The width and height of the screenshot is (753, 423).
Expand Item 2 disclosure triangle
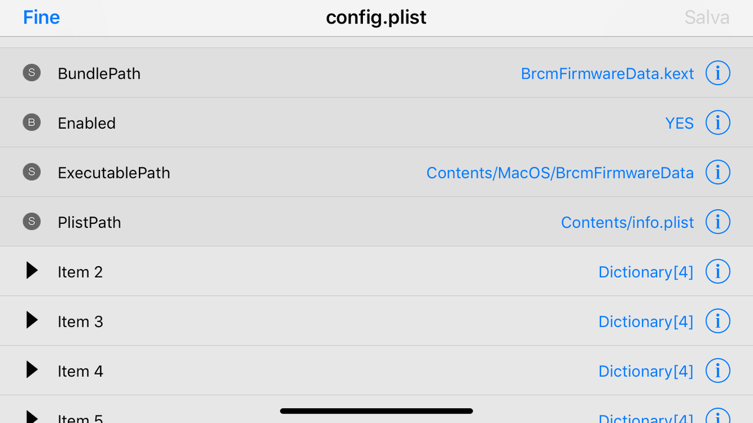tap(32, 271)
